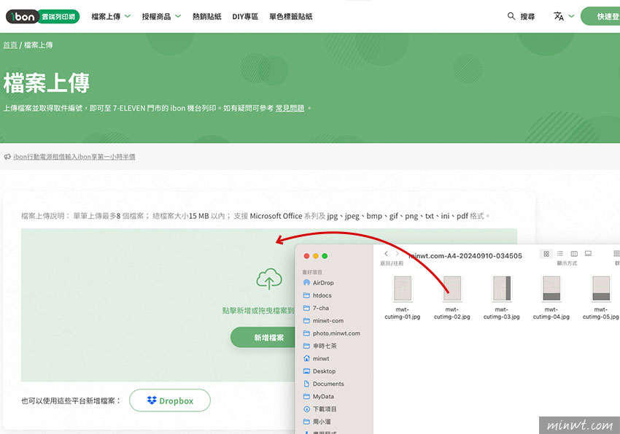The image size is (620, 434).
Task: Open the MyData folder in the sidebar
Action: 318,397
